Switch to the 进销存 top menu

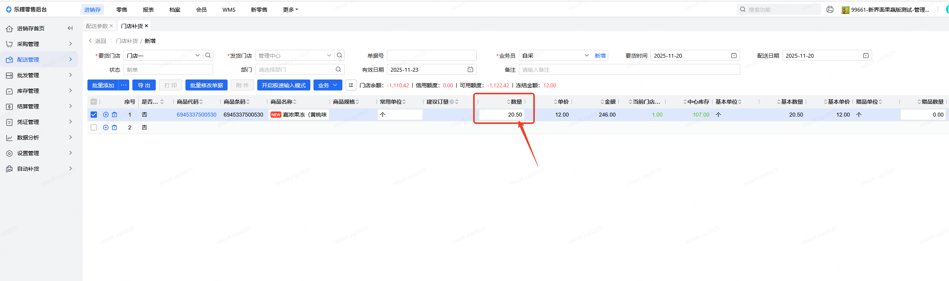(93, 10)
